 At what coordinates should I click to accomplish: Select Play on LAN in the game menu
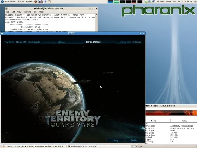point(21,42)
